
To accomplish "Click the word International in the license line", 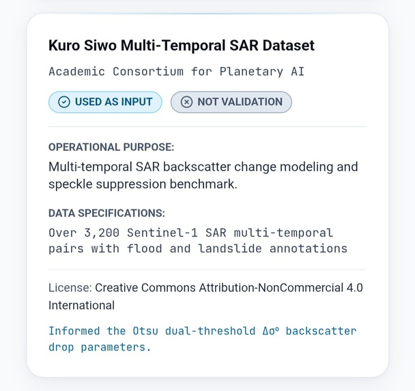I will pos(81,305).
